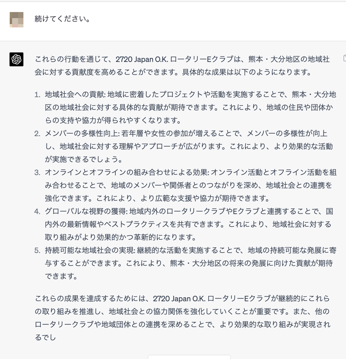Click the truncated last line るでし

click(46, 337)
